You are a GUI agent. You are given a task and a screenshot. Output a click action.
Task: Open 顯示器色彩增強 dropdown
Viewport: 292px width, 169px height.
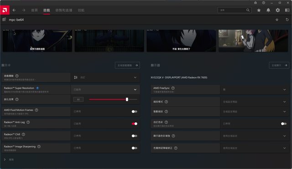coord(255,136)
